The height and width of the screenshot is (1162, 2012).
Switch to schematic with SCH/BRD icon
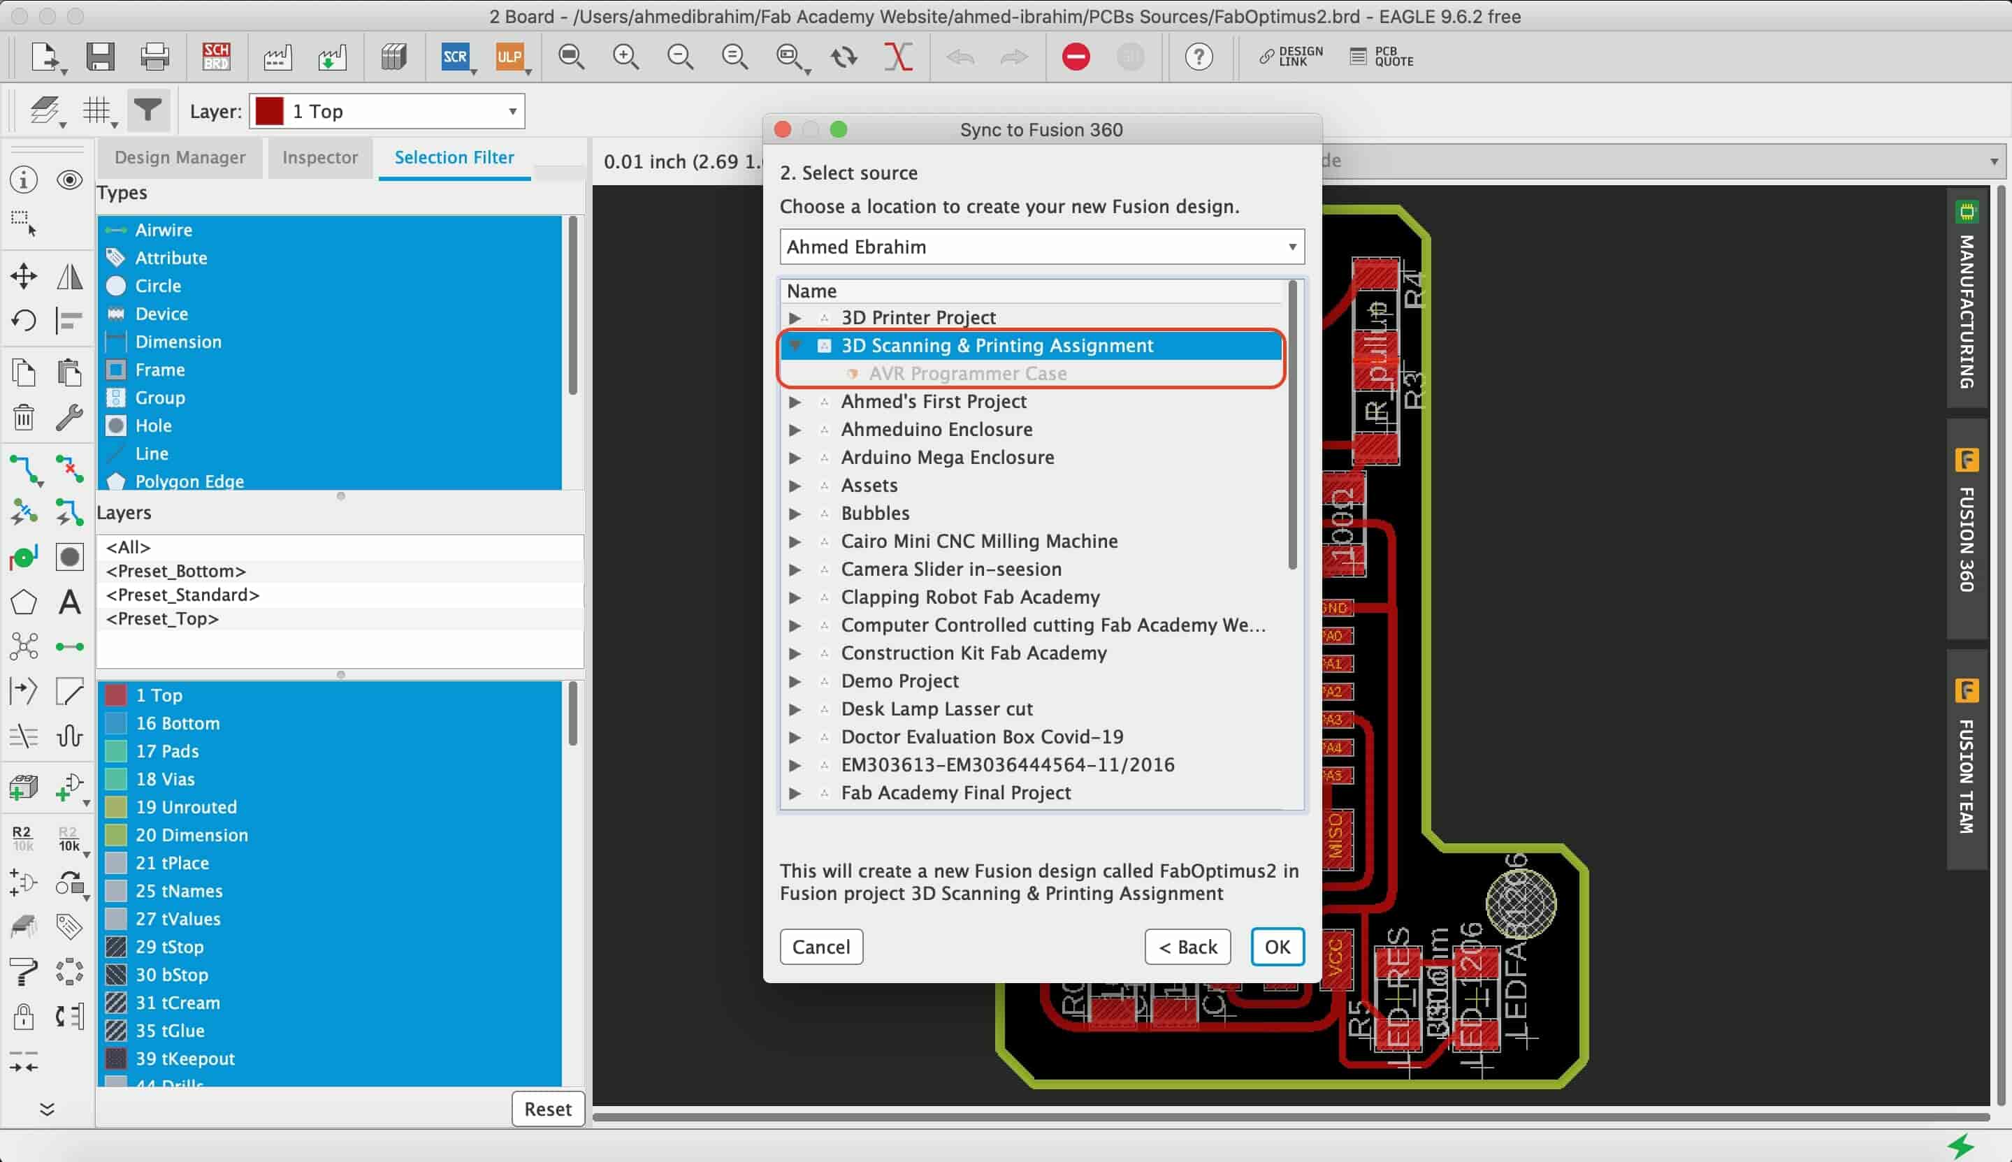(216, 57)
